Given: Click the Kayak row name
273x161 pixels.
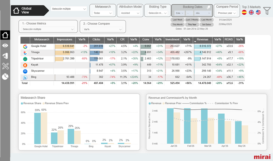Looking at the screenshot, I should coord(35,65).
